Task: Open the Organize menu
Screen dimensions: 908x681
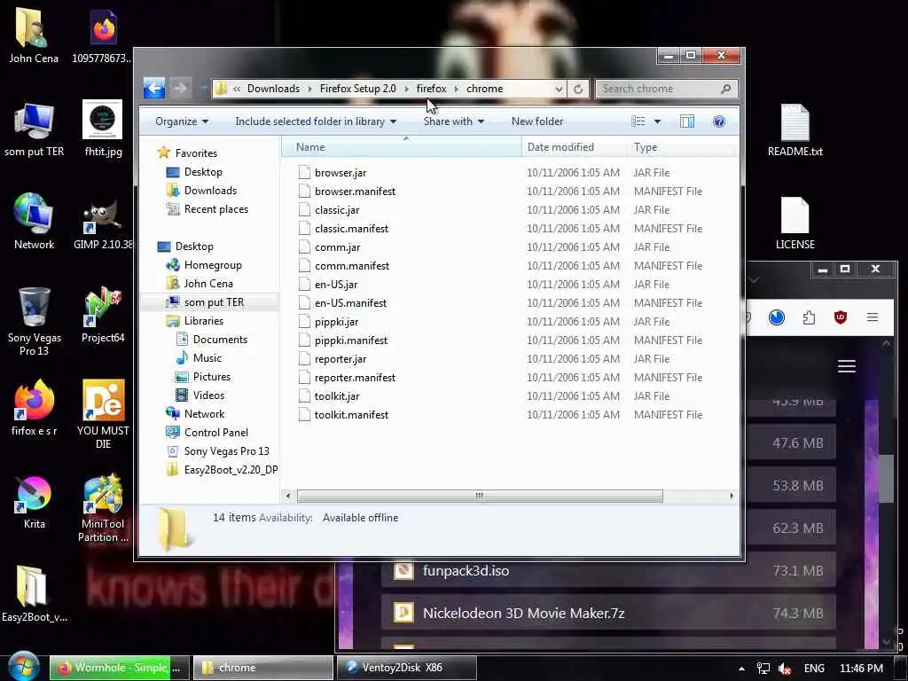Action: [x=182, y=121]
